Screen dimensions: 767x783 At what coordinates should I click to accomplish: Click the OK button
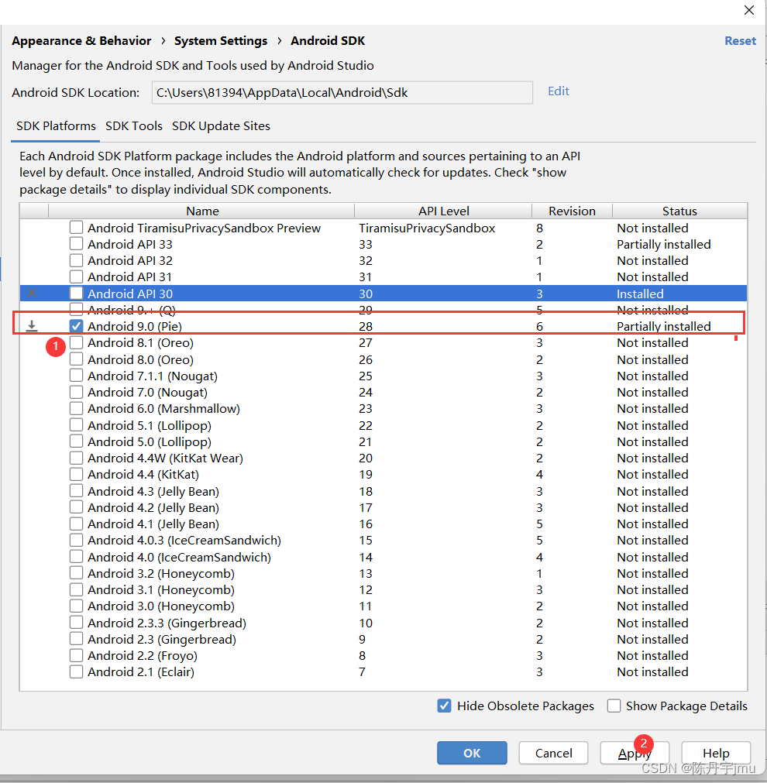click(x=472, y=753)
